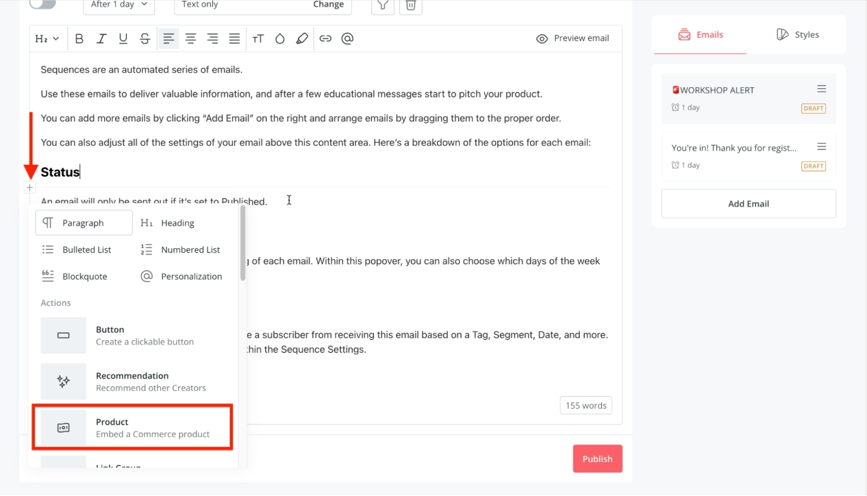Viewport: 867px width, 496px height.
Task: Toggle the email published status switch
Action: (x=43, y=4)
